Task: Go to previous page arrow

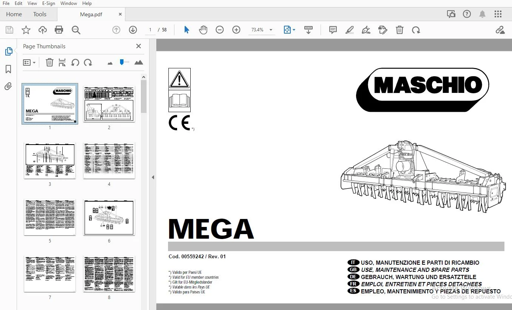Action: coord(116,30)
